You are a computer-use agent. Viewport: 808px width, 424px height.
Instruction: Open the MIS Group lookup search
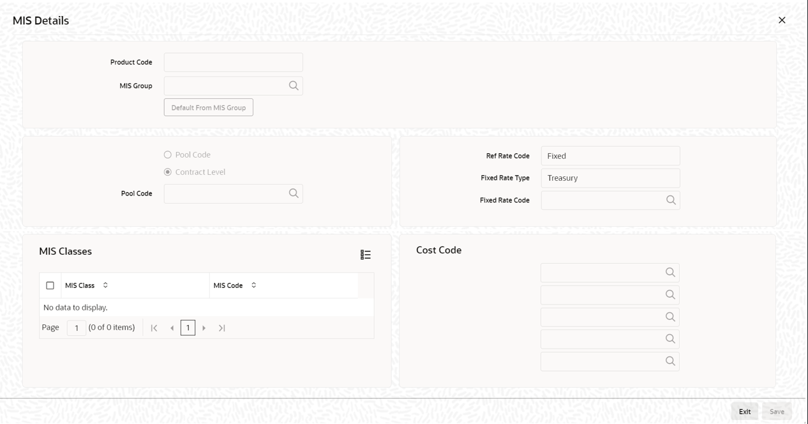[x=293, y=86]
